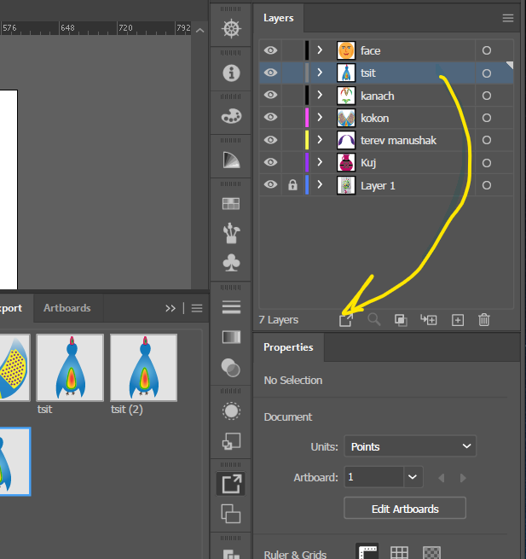Open the Transparency panel circles icon
Viewport: 526px width, 559px height.
pos(231,368)
